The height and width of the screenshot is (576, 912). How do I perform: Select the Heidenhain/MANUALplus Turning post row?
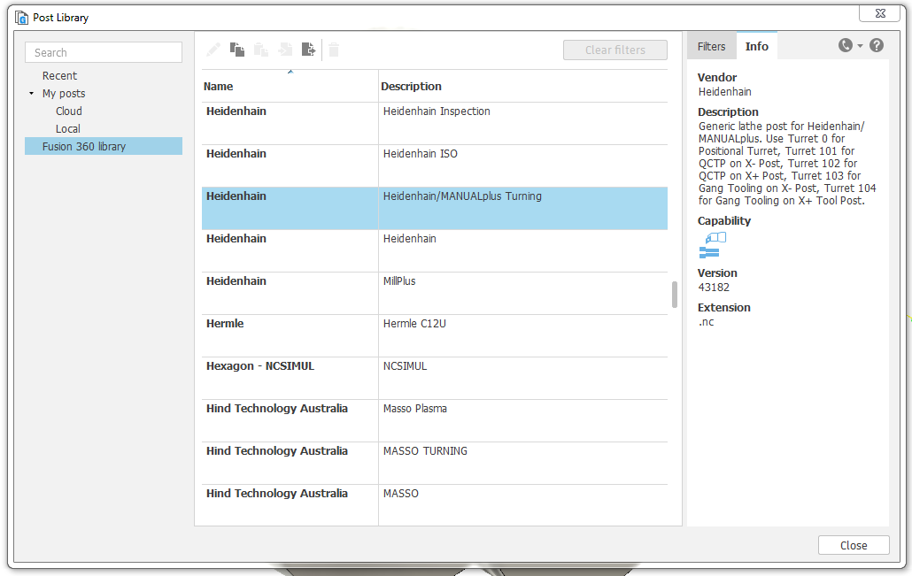click(435, 208)
